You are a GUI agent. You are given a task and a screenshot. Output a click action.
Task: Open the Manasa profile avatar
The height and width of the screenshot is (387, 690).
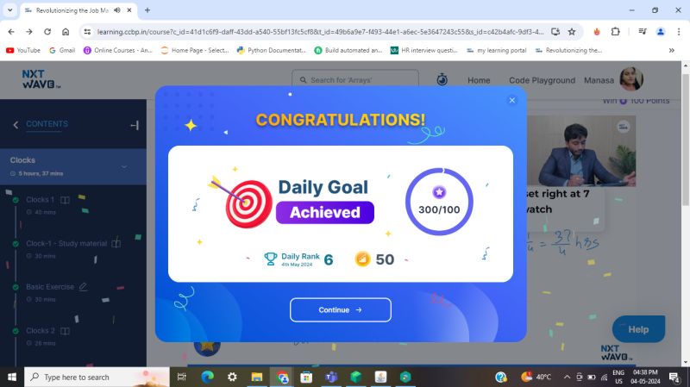[631, 78]
